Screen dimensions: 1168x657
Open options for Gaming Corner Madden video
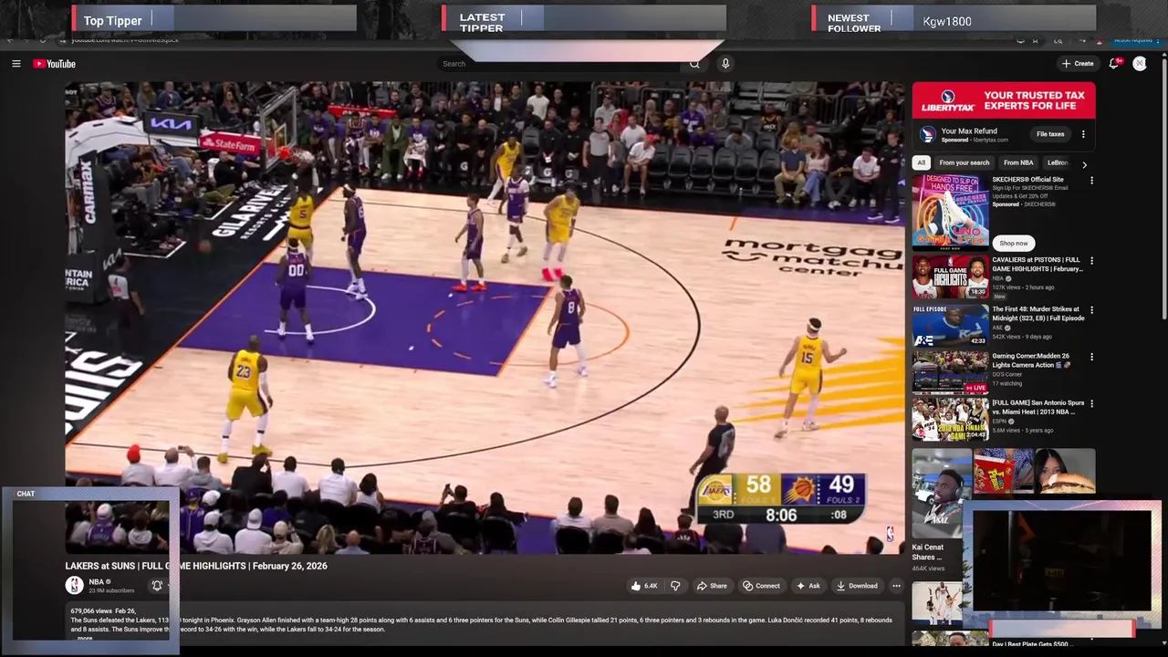click(x=1091, y=357)
